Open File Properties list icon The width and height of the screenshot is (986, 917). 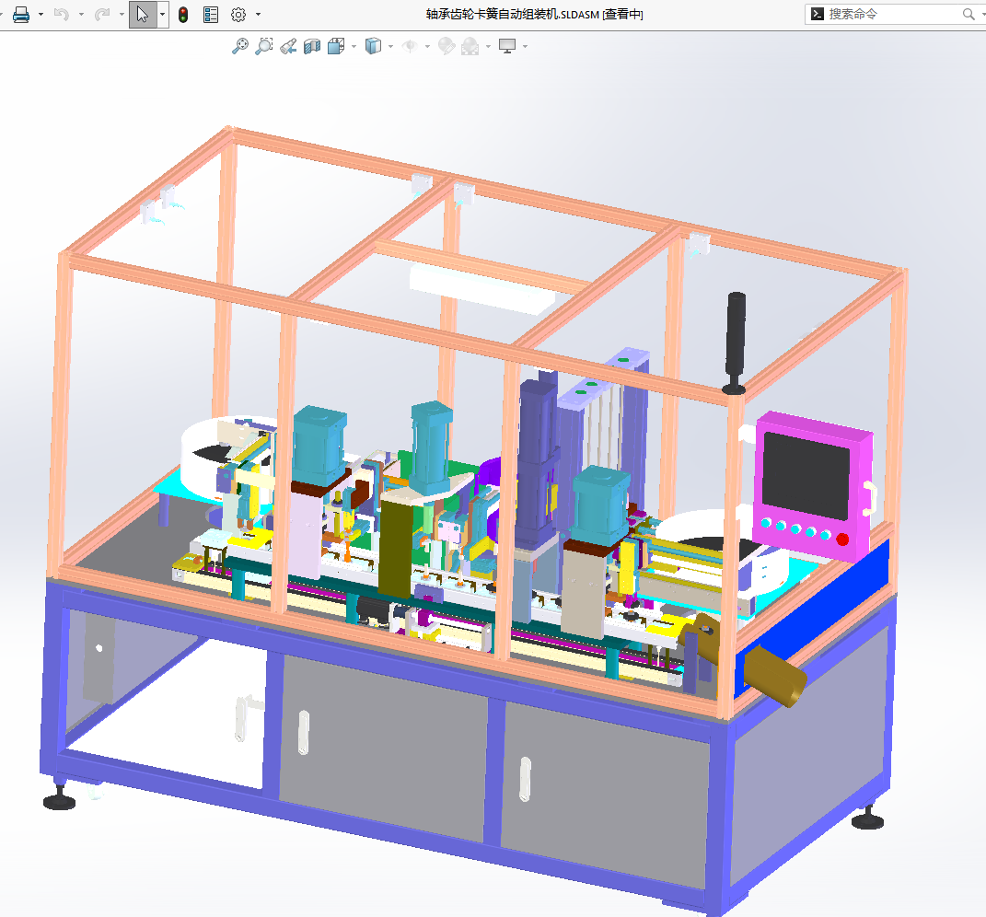tap(211, 14)
